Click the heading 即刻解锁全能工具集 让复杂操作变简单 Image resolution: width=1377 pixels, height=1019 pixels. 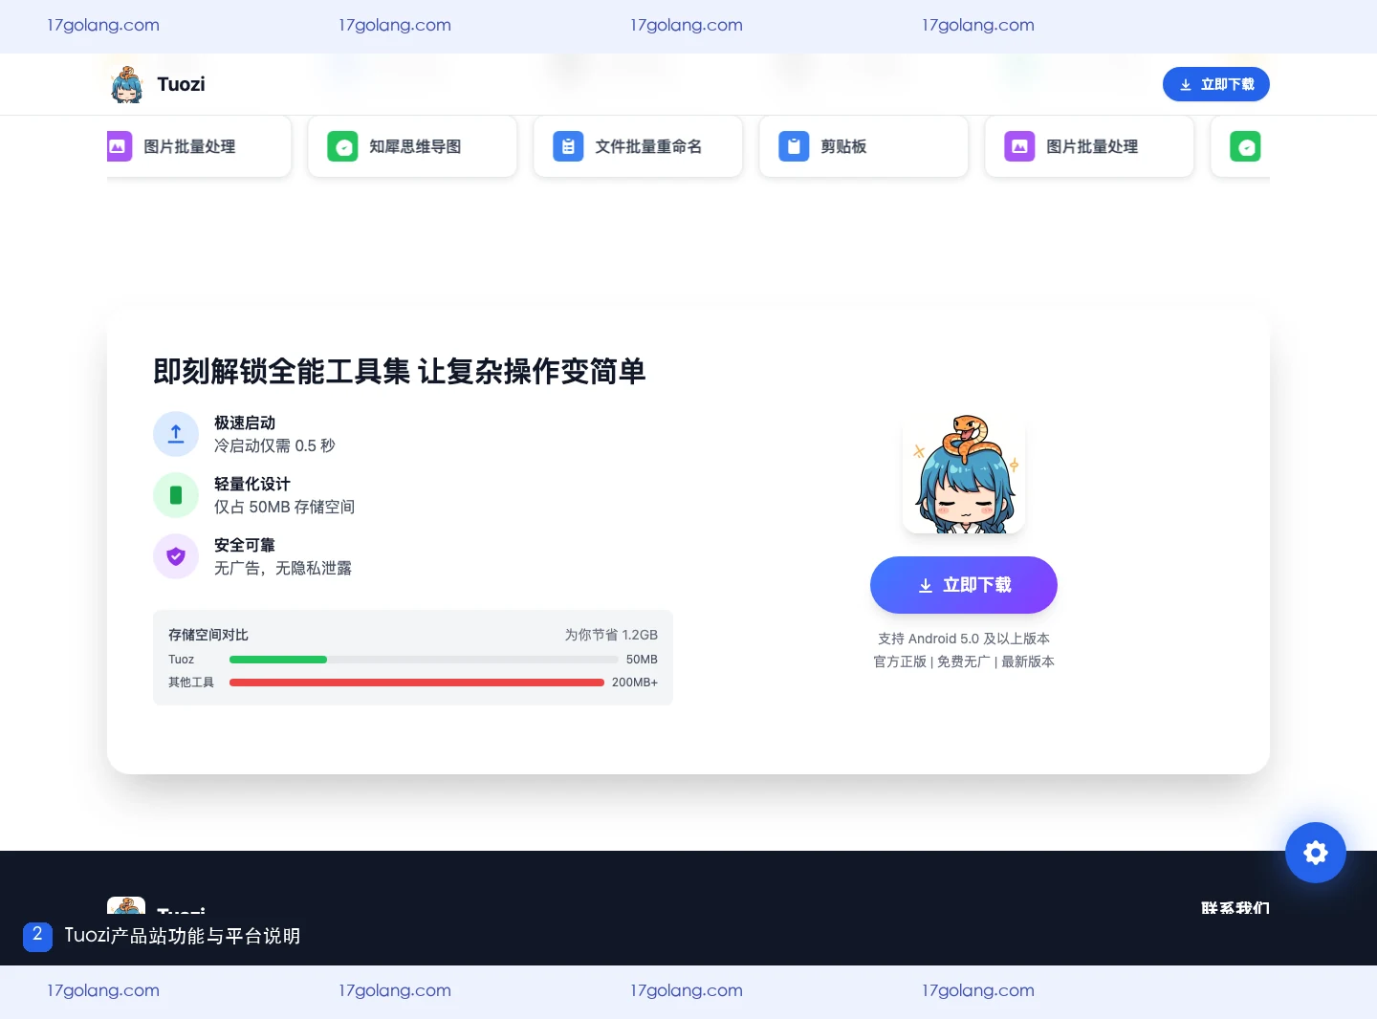tap(400, 371)
